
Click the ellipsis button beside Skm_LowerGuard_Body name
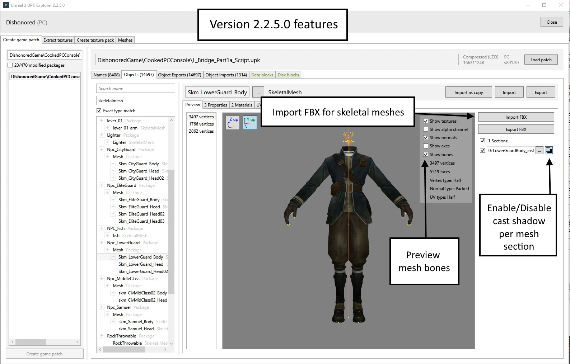(258, 93)
